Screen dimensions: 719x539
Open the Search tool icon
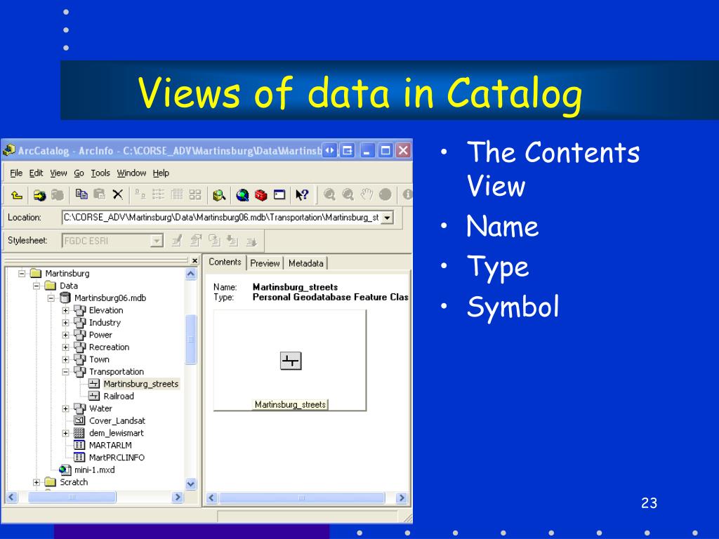pyautogui.click(x=219, y=195)
